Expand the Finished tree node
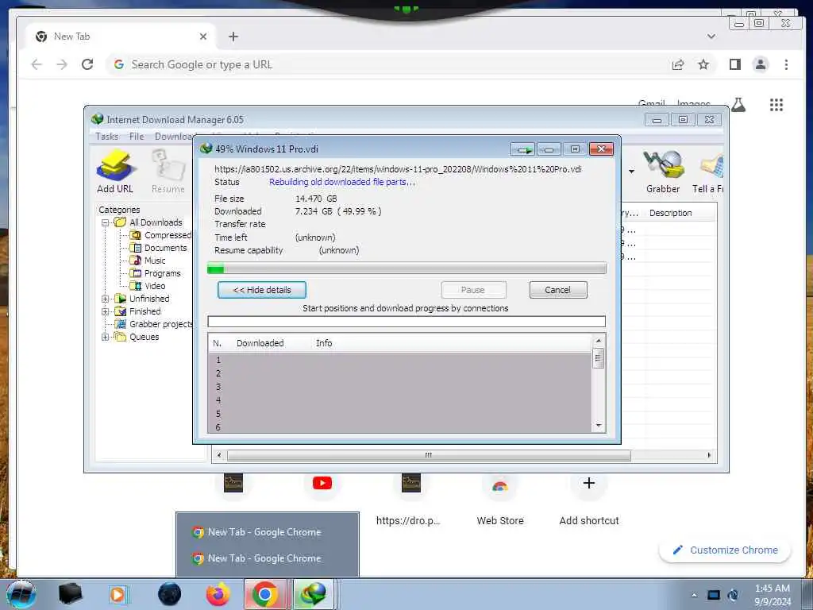The image size is (813, 610). coord(106,311)
